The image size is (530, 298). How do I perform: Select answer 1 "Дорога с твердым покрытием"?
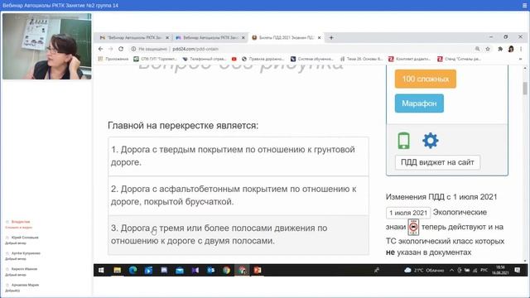coord(238,156)
